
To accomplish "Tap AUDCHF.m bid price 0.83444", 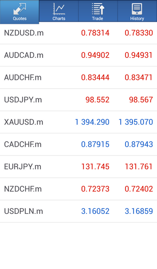I will pos(95,77).
